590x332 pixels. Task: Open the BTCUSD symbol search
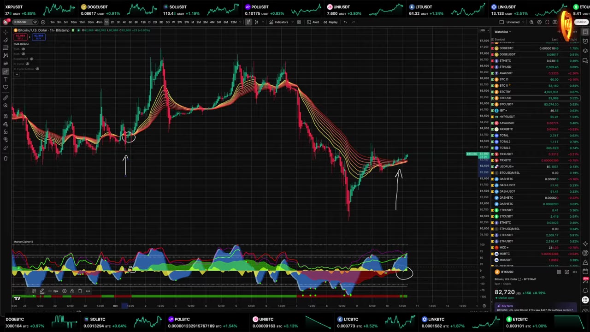pyautogui.click(x=20, y=22)
